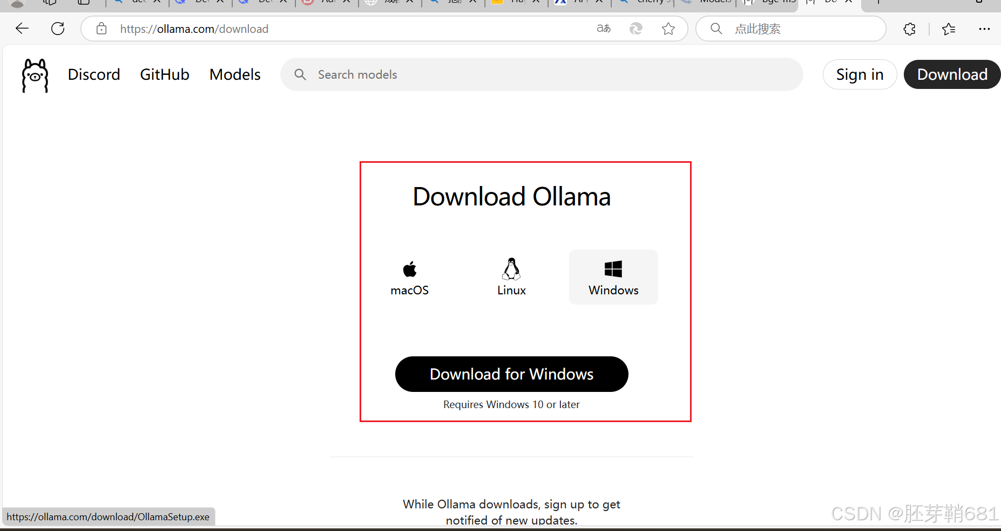Click the header Download button
Viewport: 1001px width, 531px height.
[952, 74]
